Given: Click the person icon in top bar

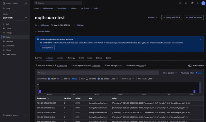Looking at the screenshot, I should [198, 3].
